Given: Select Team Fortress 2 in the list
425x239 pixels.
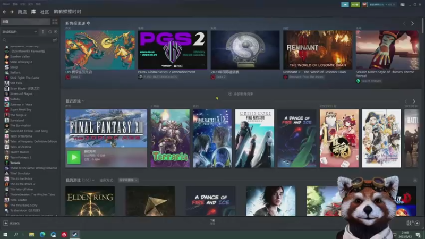Looking at the screenshot, I should pos(21,157).
